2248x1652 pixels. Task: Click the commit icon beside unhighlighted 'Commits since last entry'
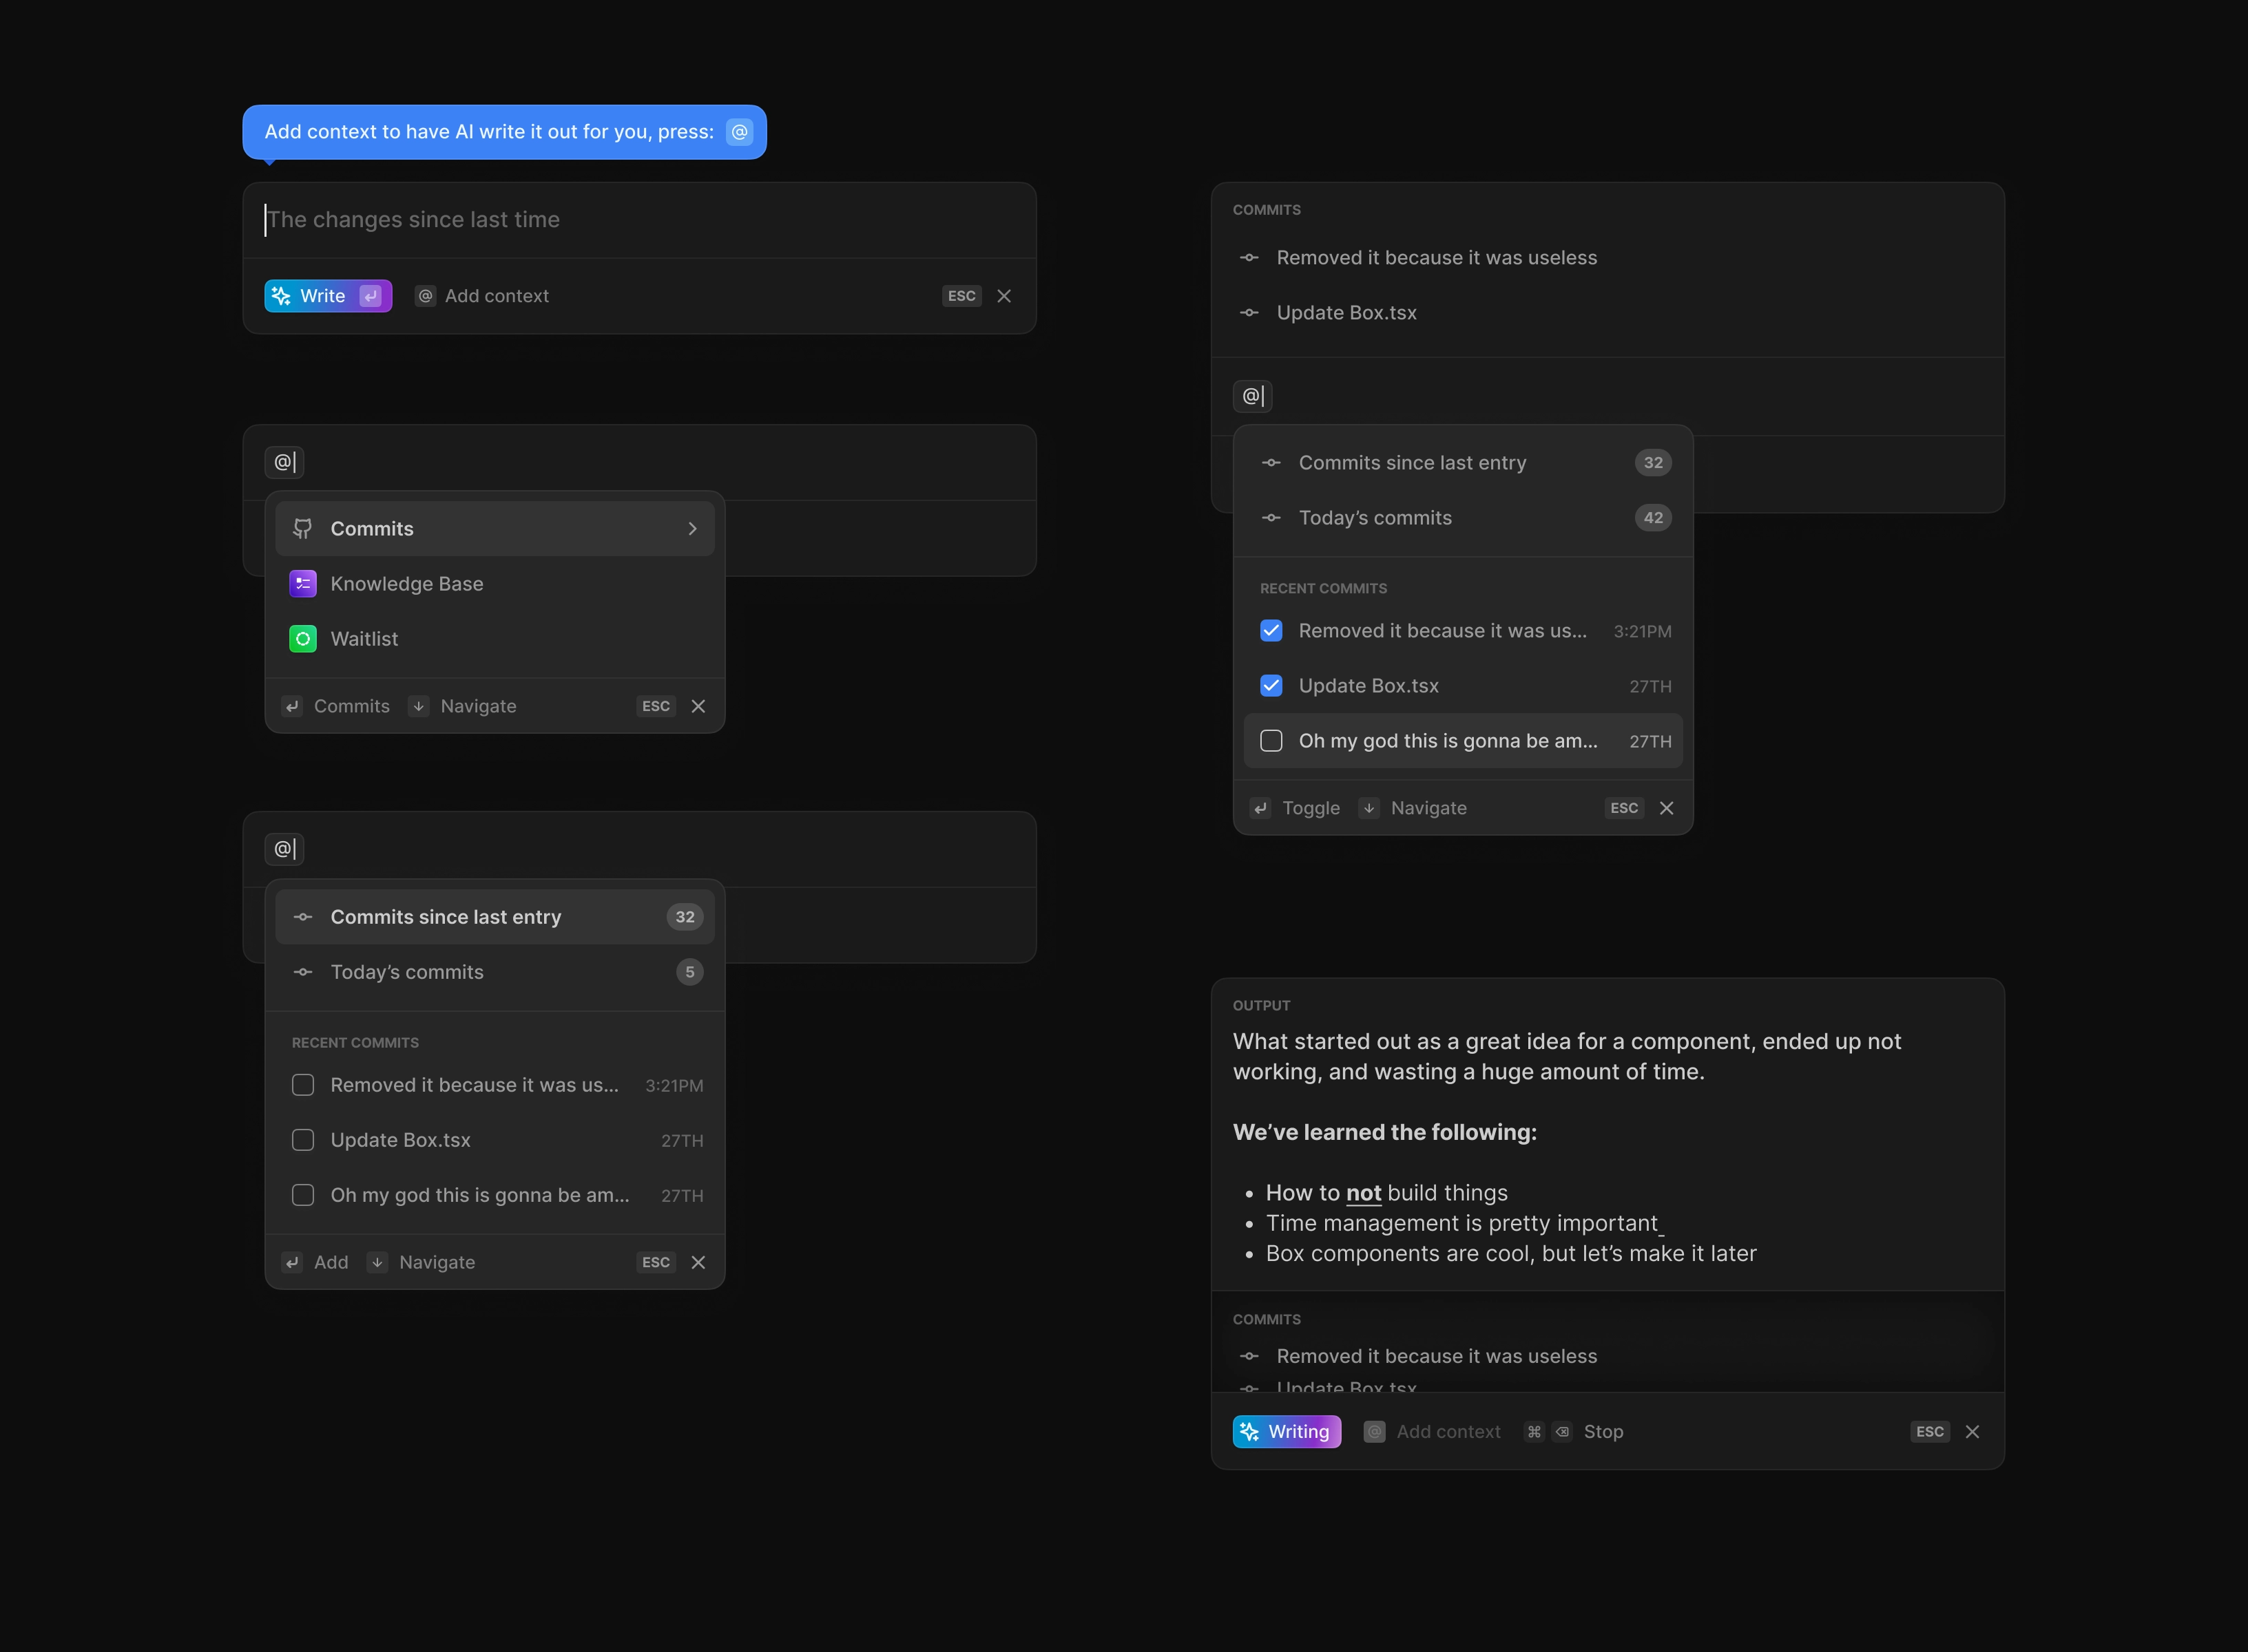pyautogui.click(x=1271, y=463)
